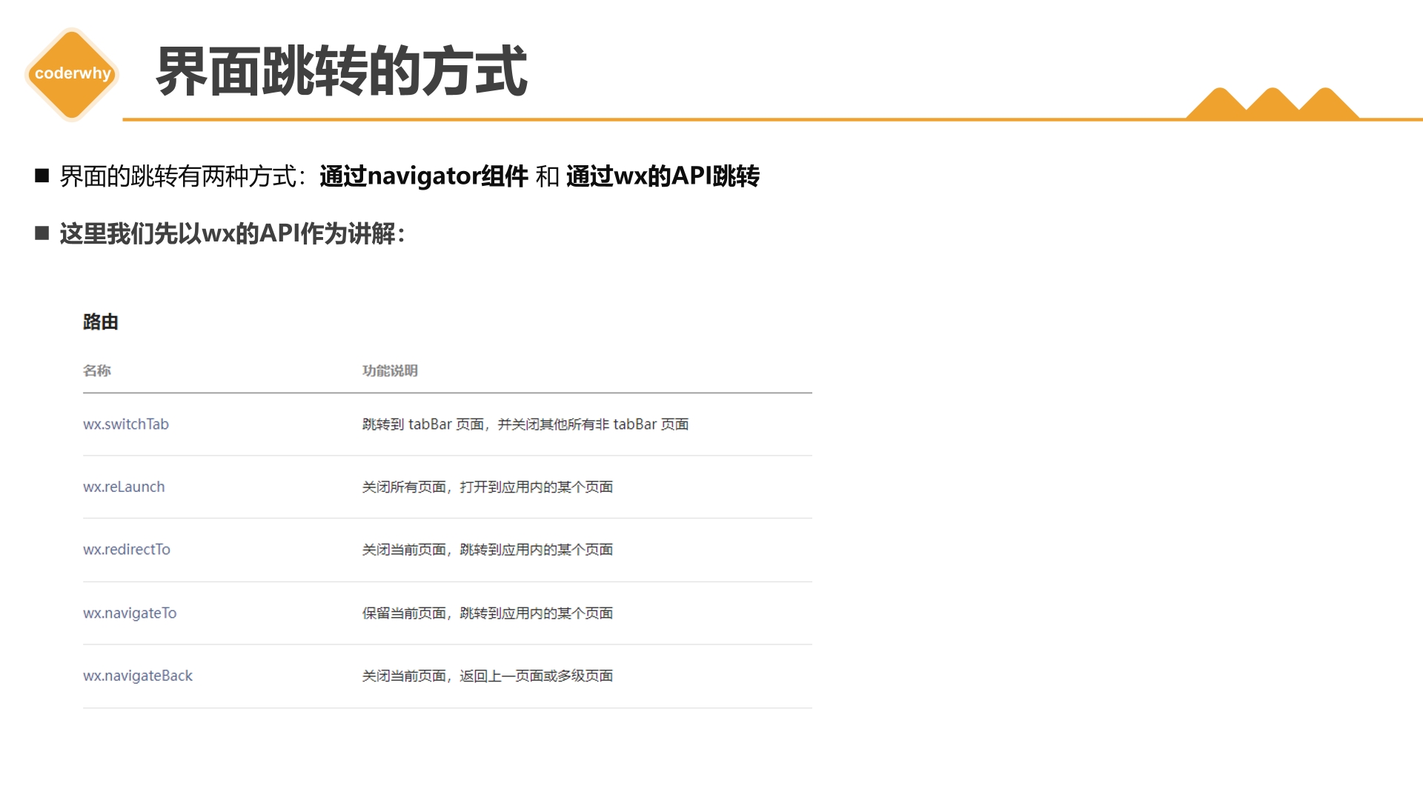
Task: Click the 功能说明 column header
Action: [390, 370]
